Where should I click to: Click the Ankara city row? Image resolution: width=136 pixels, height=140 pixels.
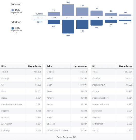click(x=67, y=78)
